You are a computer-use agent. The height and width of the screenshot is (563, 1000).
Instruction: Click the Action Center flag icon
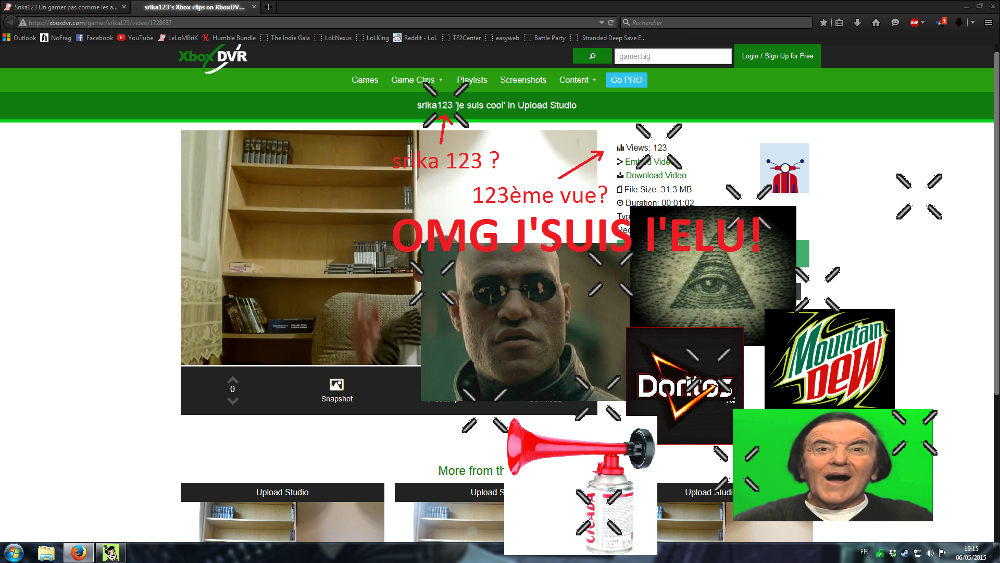943,553
